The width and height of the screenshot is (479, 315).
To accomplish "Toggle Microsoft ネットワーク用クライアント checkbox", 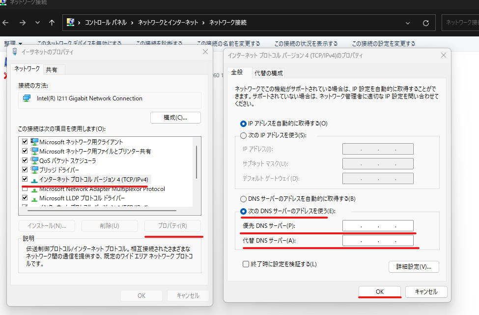I will click(25, 142).
